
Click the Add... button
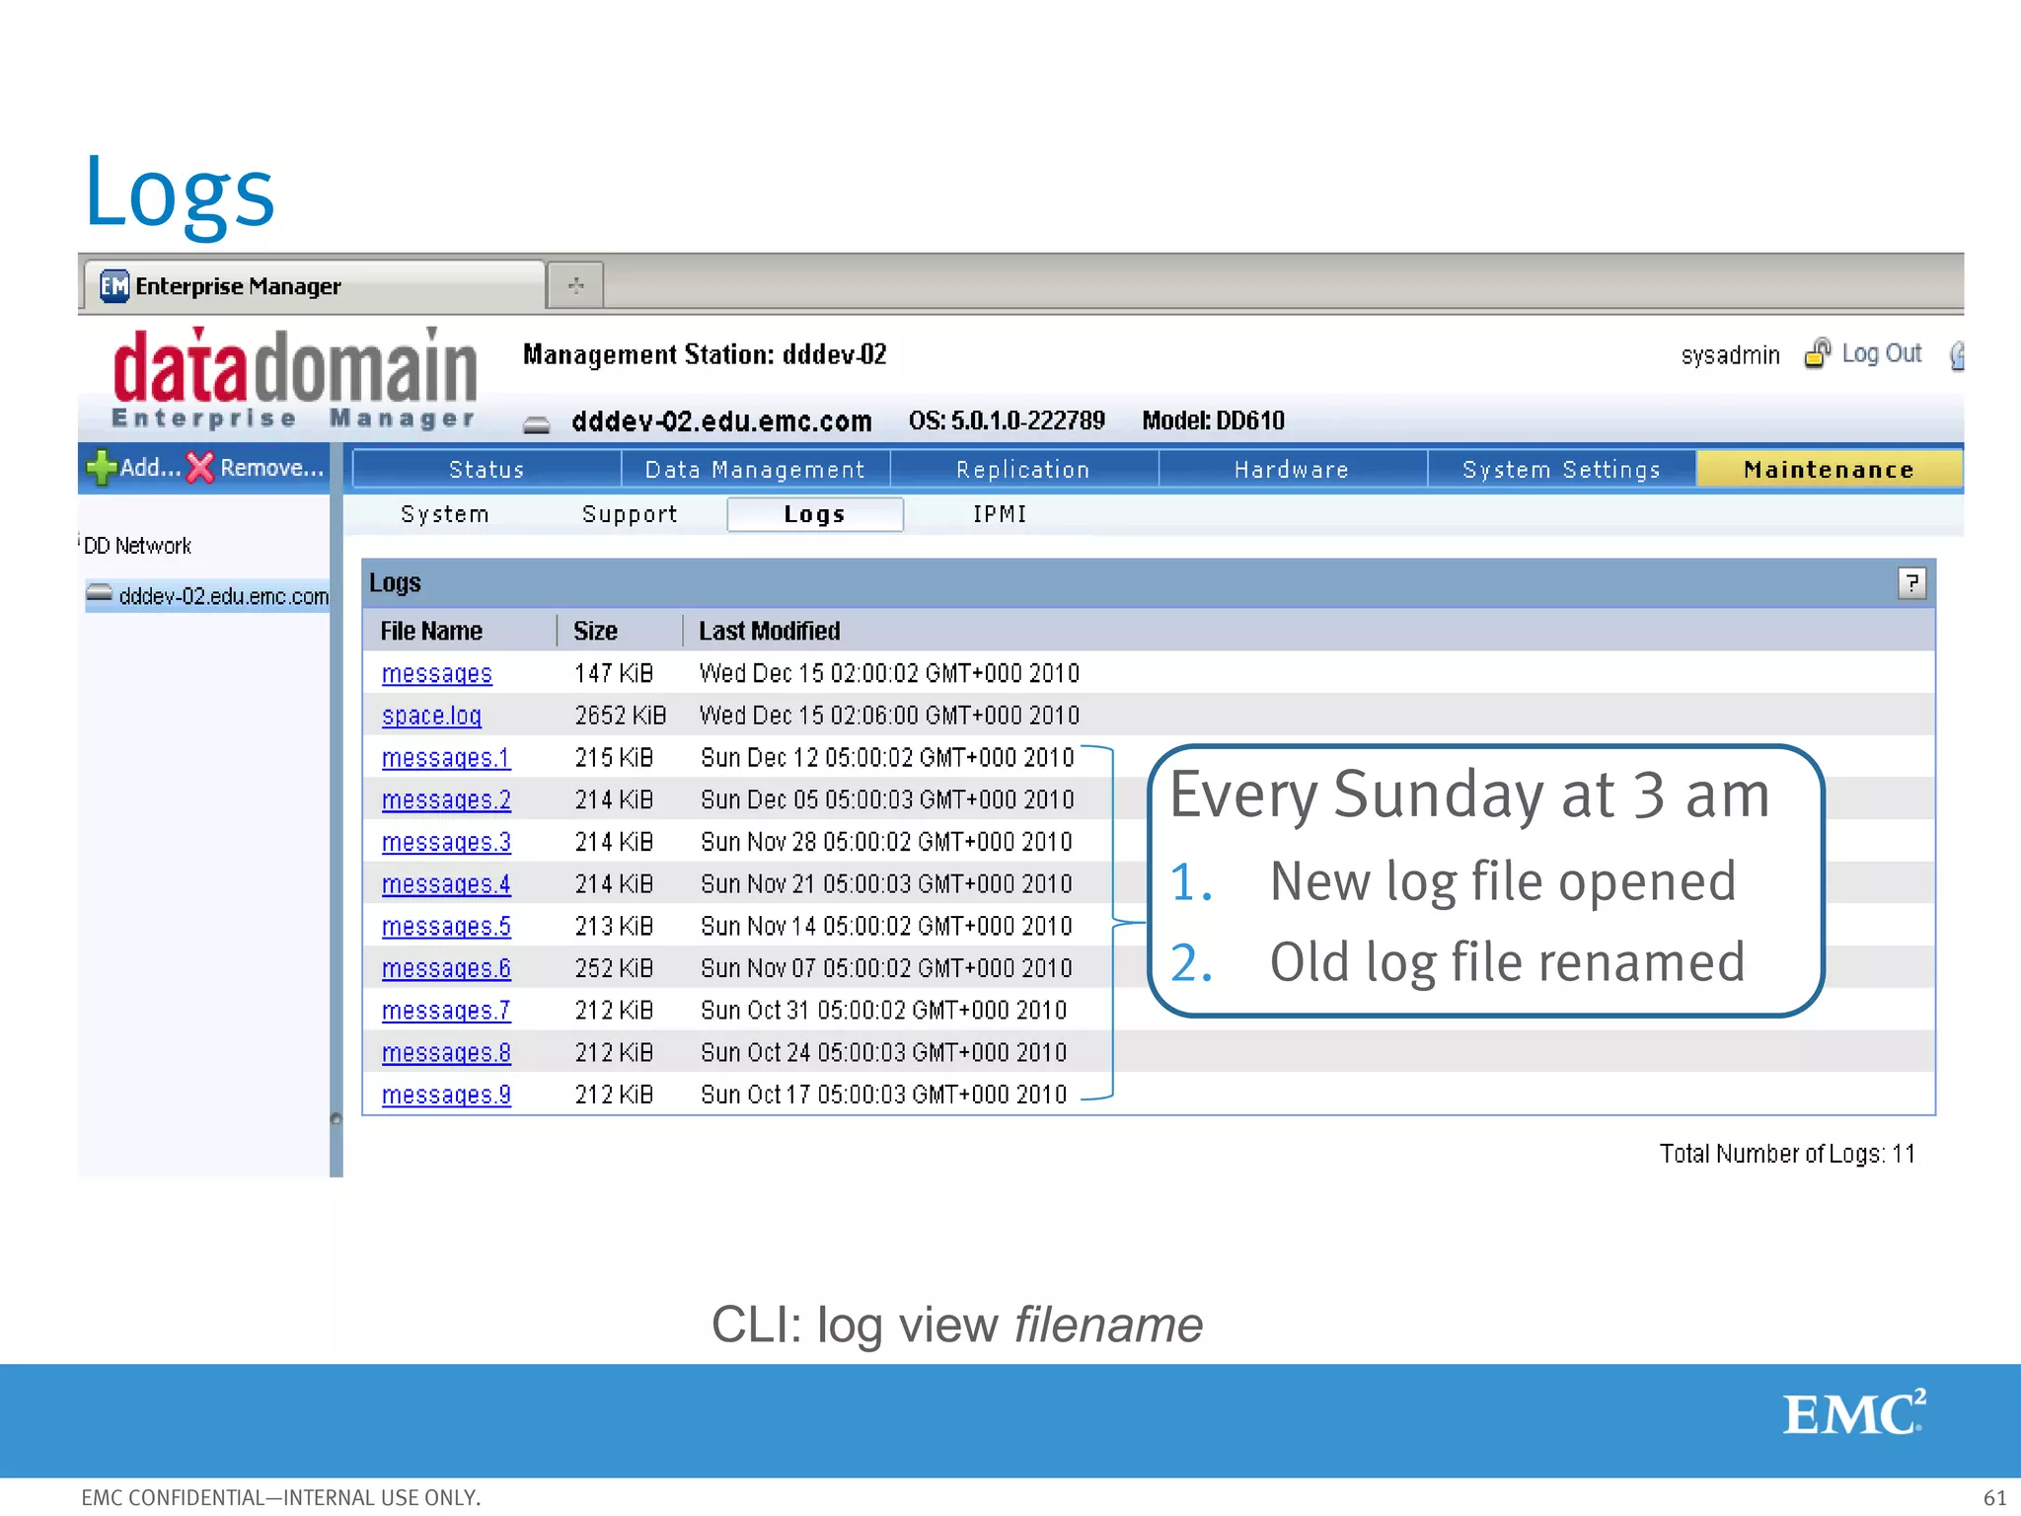133,468
